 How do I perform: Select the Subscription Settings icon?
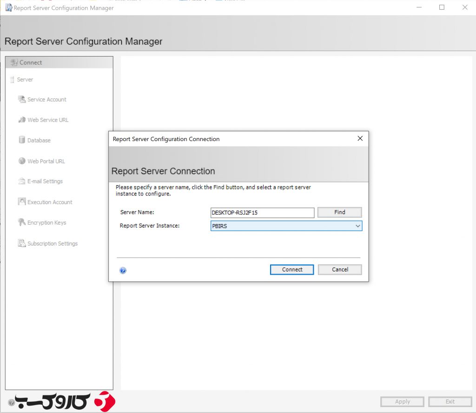tap(21, 243)
